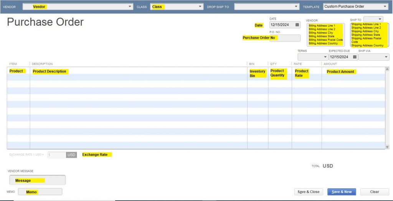Click the Rate column header
393x201 pixels.
[298, 64]
